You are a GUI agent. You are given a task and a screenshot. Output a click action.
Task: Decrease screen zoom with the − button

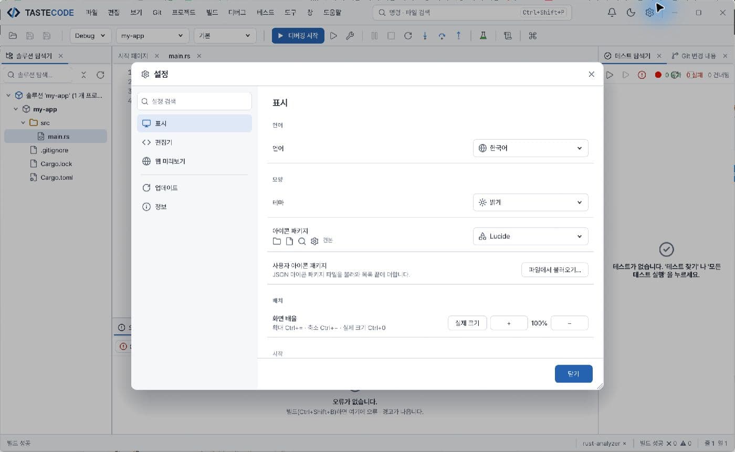pyautogui.click(x=570, y=323)
